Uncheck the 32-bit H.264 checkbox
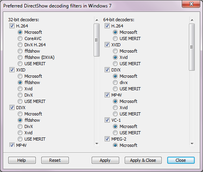This screenshot has width=203, height=172. [x=12, y=26]
